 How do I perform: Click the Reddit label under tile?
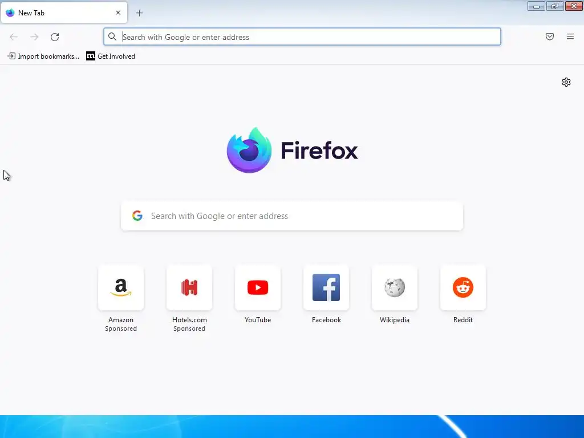point(463,320)
